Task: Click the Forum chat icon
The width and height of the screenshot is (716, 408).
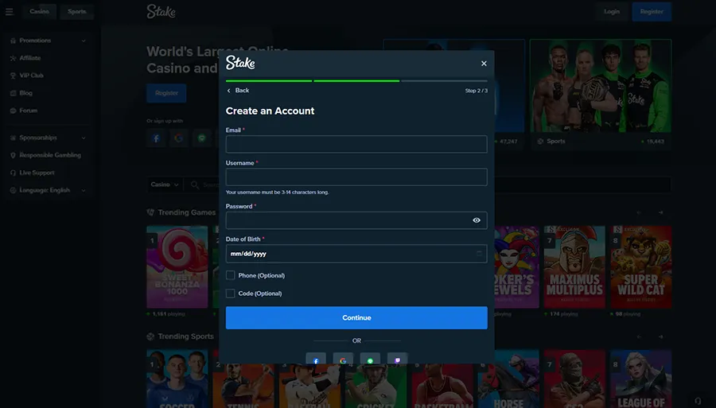Action: [x=13, y=111]
